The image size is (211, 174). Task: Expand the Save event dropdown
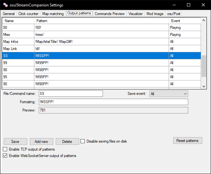(169, 94)
